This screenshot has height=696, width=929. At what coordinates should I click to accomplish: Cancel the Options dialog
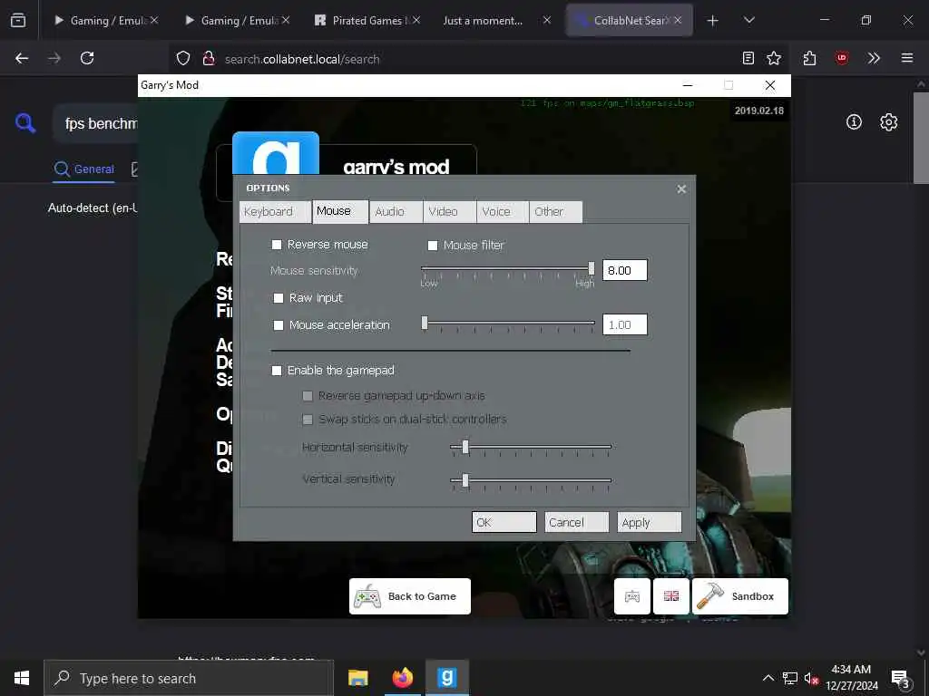(576, 522)
